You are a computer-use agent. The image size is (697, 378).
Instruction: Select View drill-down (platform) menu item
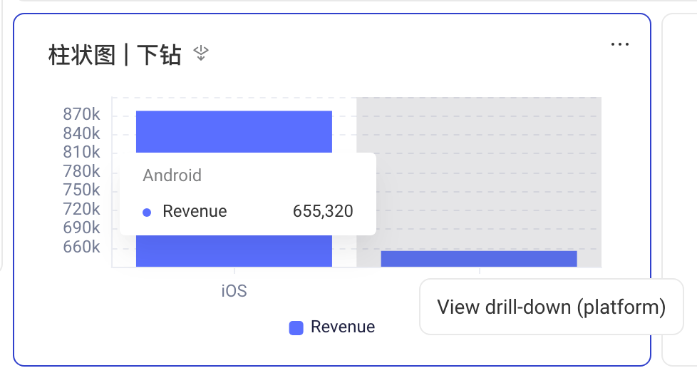click(x=551, y=307)
